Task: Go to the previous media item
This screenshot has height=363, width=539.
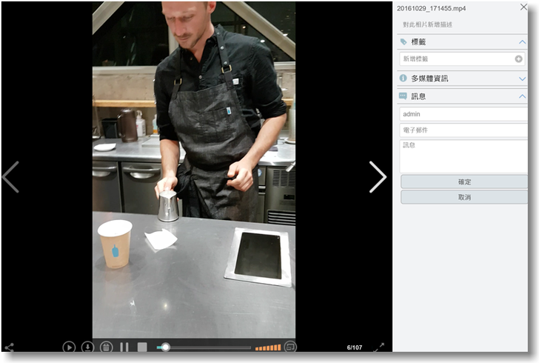Action: tap(11, 177)
